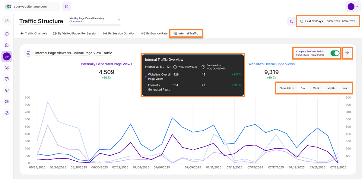This screenshot has height=179, width=362.
Task: Show data by Year
Action: [x=345, y=88]
